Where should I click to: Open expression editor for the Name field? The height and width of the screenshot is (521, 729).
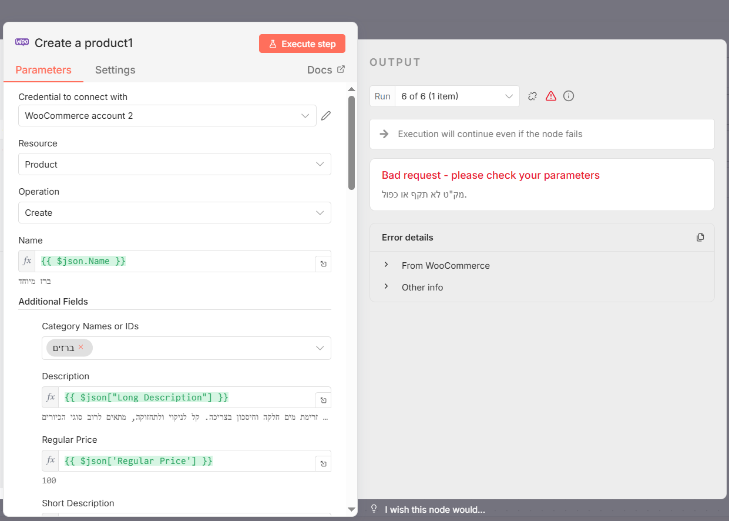tap(323, 264)
